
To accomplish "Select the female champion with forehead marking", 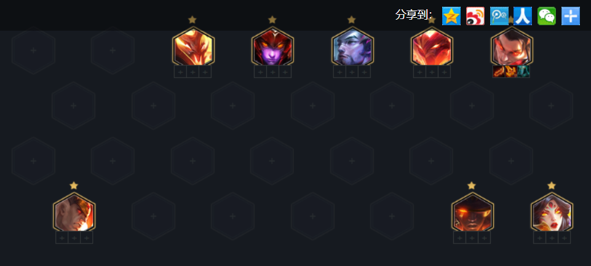I will coord(552,213).
